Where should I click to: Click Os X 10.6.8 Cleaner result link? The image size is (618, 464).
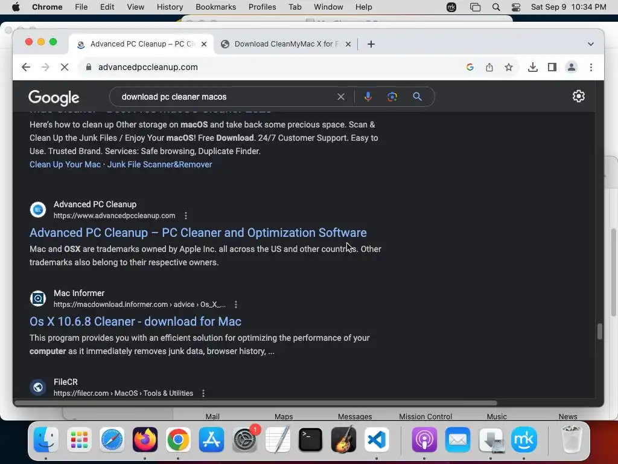coord(135,321)
